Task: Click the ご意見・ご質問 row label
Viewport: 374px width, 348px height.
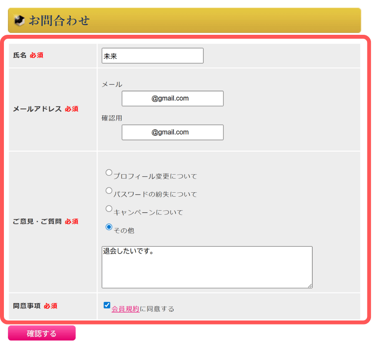Action: click(x=37, y=221)
